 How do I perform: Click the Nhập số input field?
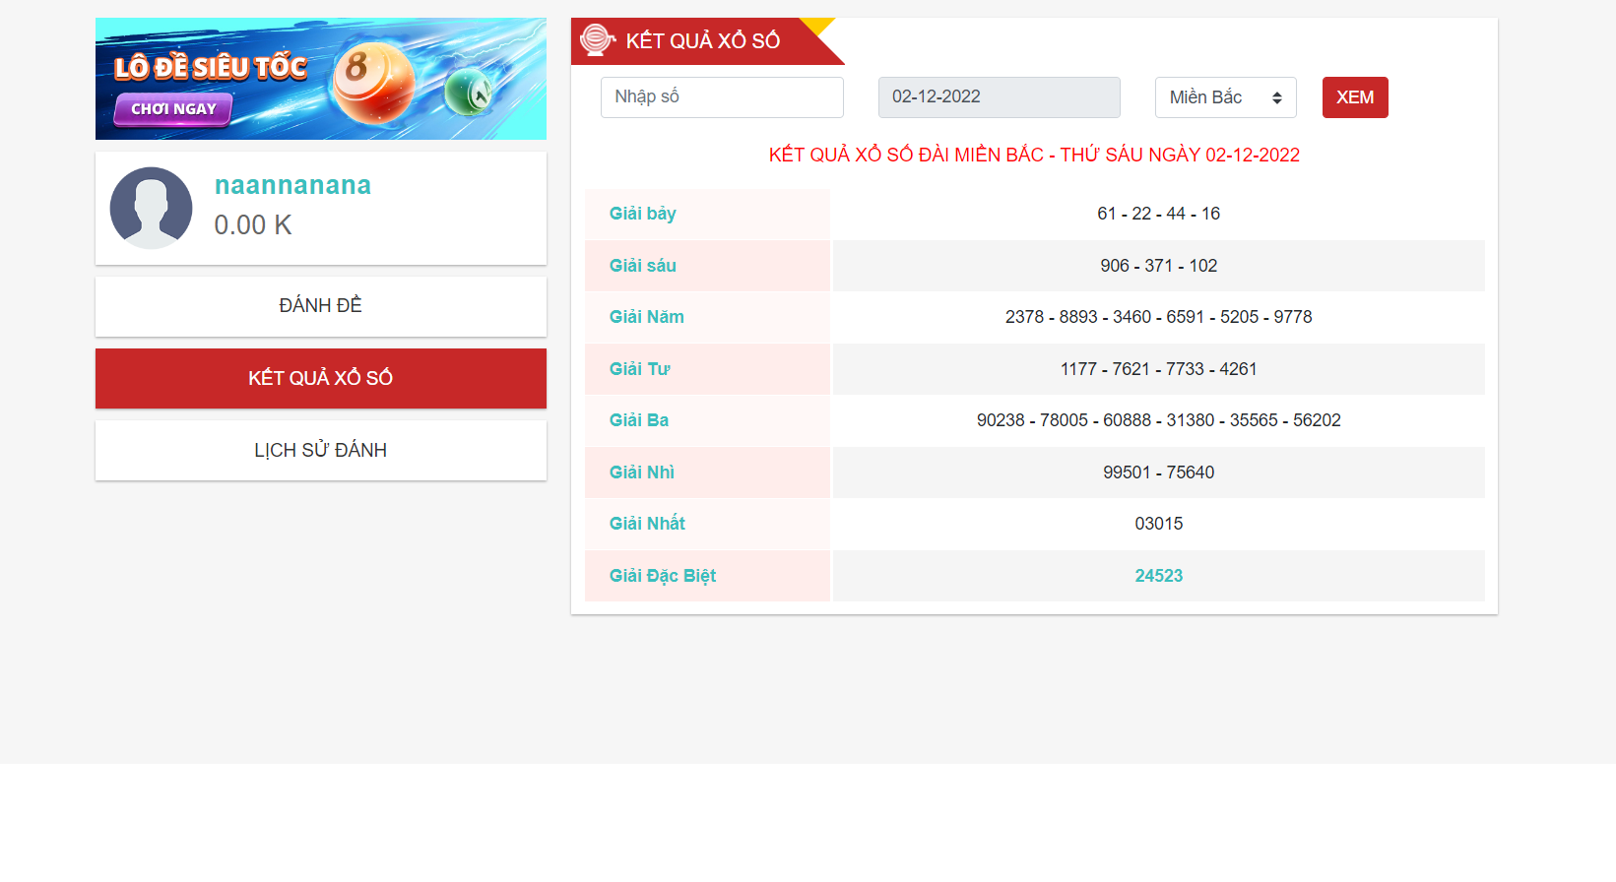pos(722,97)
